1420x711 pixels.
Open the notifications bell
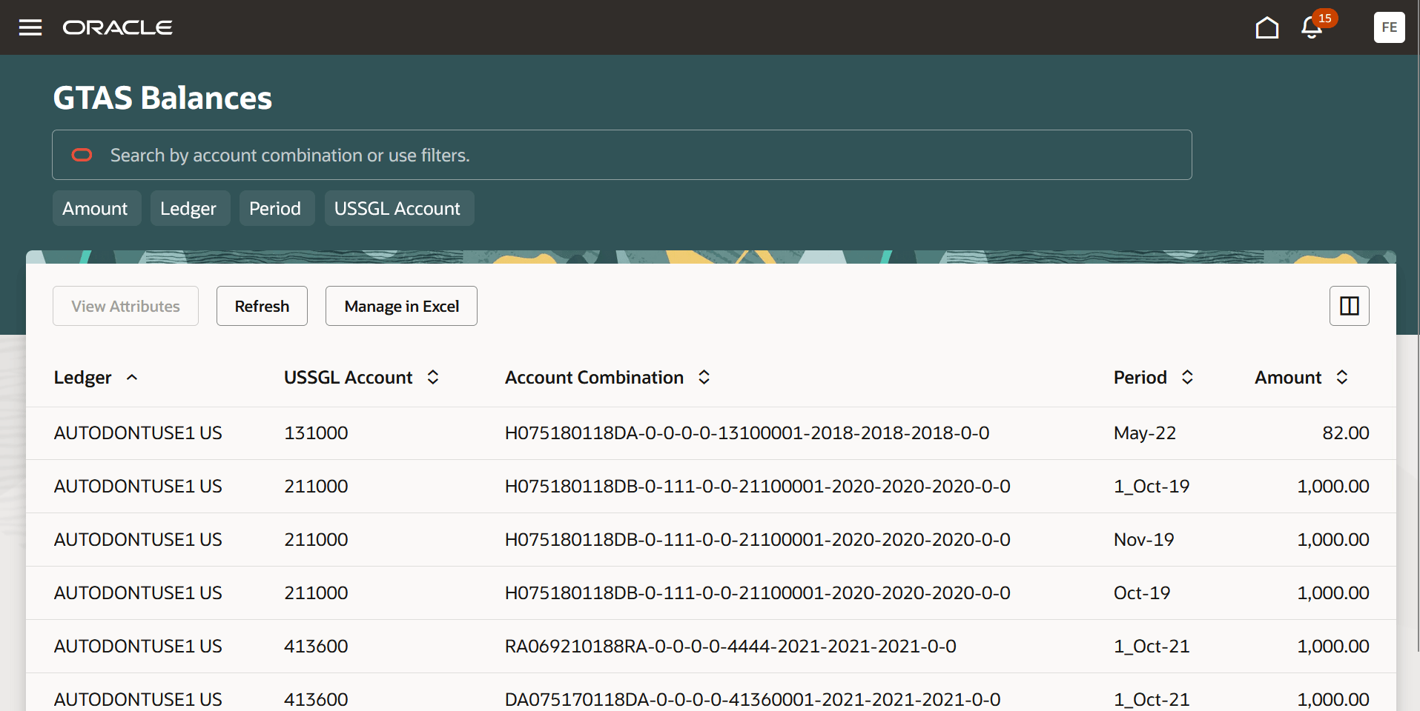tap(1312, 27)
